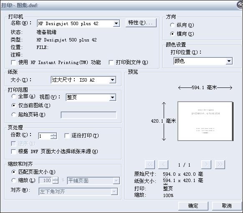
Task: Select 纵向 portrait orientation
Action: tap(172, 25)
